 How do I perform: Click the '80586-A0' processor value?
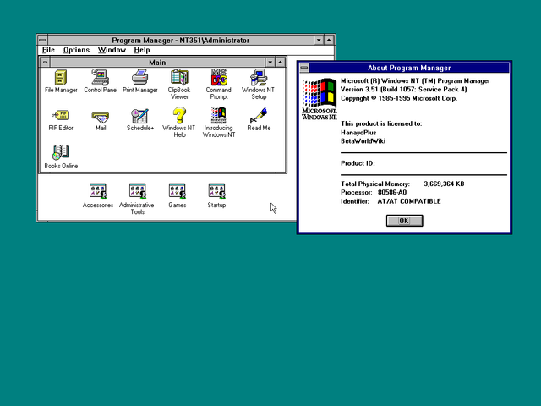(392, 192)
